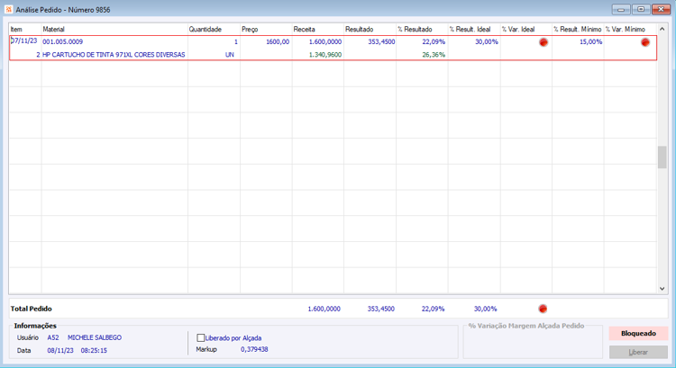The width and height of the screenshot is (676, 368).
Task: Click user code A52
Action: tap(53, 338)
